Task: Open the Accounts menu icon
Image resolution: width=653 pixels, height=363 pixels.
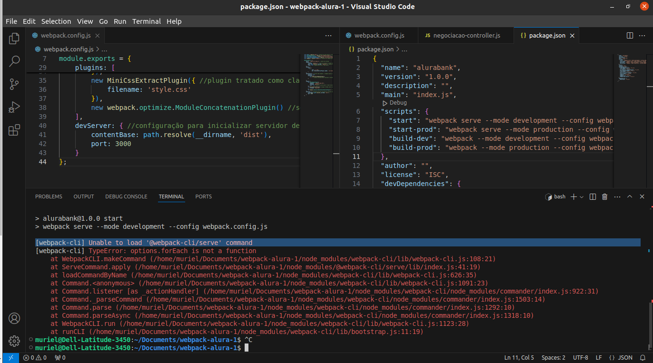Action: tap(14, 318)
